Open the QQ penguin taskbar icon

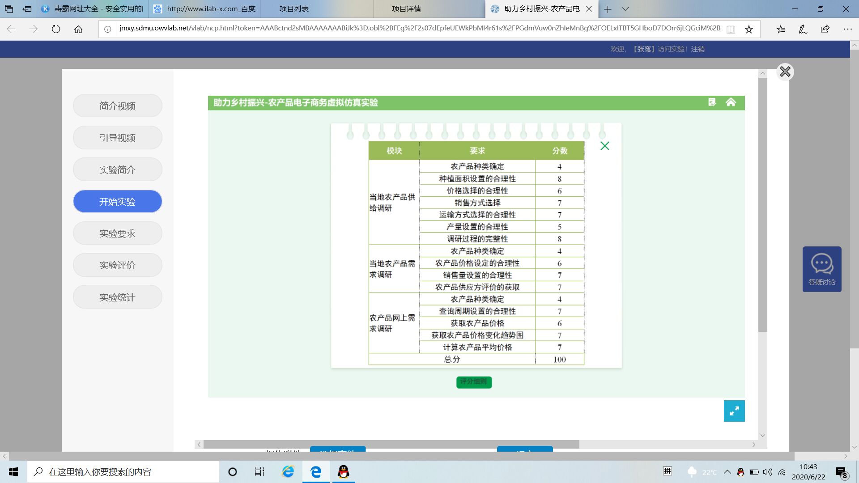click(343, 472)
